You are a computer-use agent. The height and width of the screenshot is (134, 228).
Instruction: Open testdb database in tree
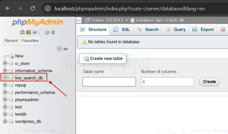[x=21, y=114]
